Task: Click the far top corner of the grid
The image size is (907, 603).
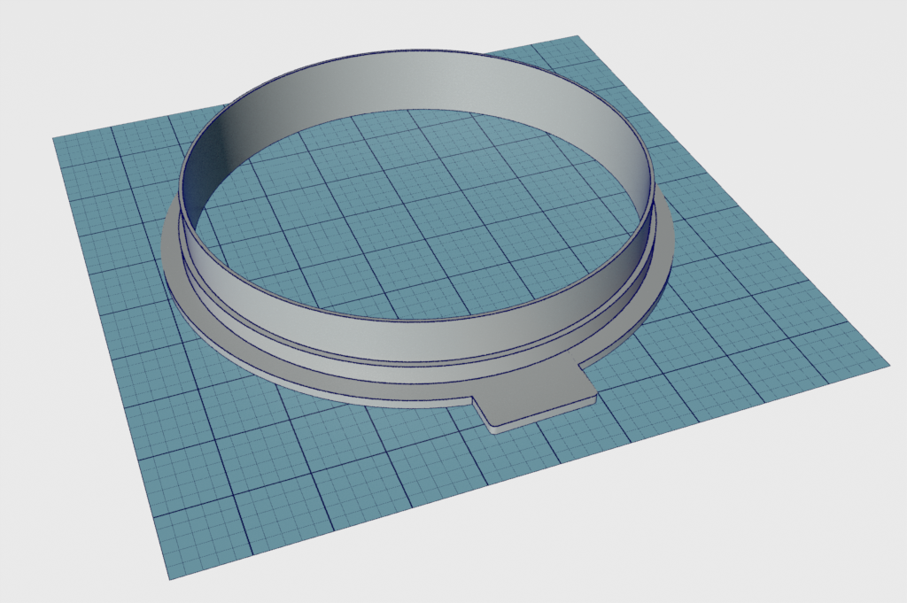Action: pyautogui.click(x=576, y=38)
